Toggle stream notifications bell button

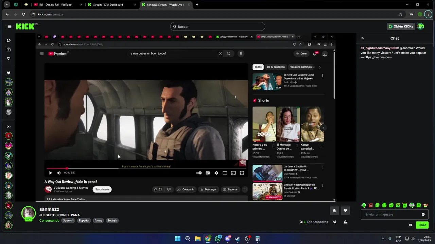[334, 210]
